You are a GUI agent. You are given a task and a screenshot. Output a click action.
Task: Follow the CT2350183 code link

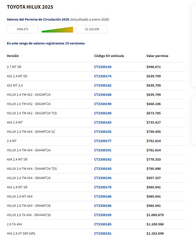(103, 122)
